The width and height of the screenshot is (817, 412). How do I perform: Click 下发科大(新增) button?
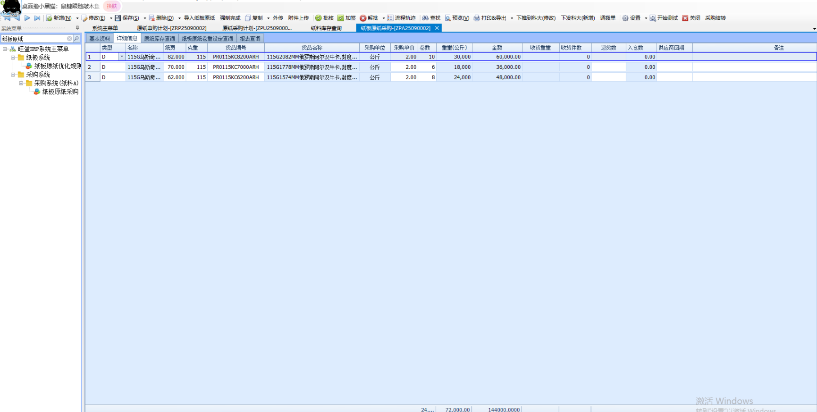[578, 18]
